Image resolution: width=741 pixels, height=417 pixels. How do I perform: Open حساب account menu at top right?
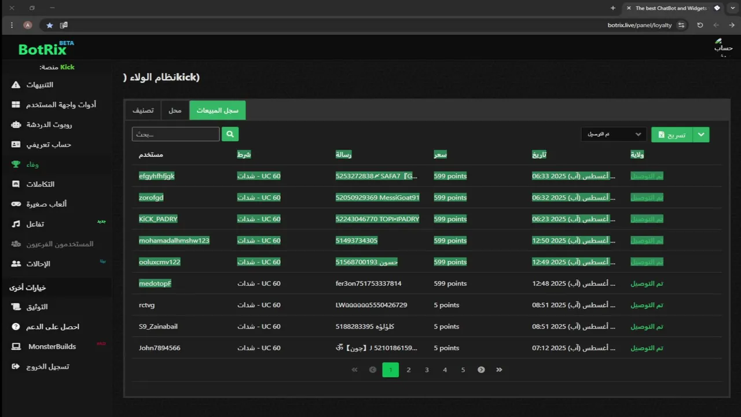click(723, 48)
